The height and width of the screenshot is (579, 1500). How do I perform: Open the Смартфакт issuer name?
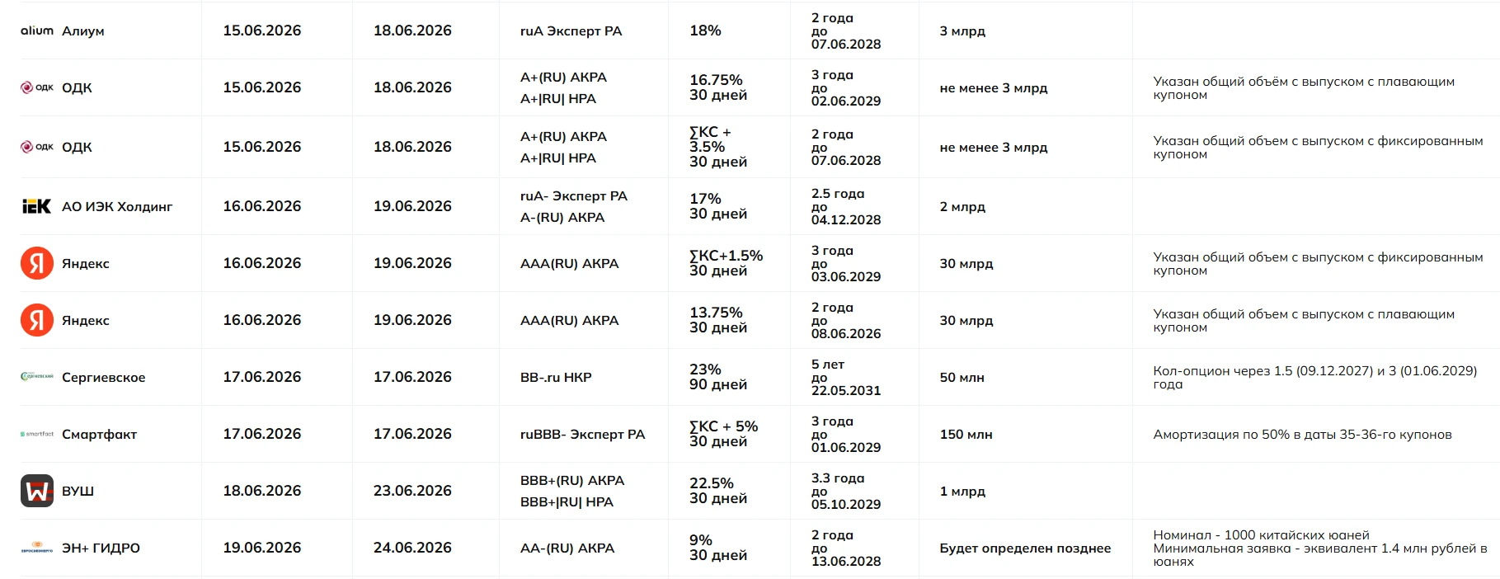100,435
